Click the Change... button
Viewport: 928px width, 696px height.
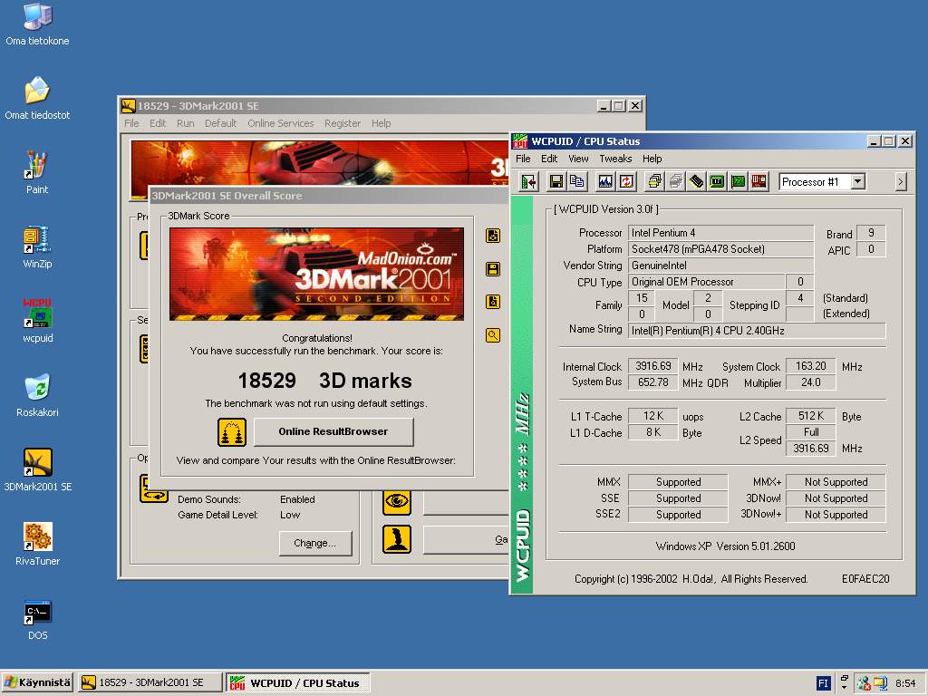(314, 543)
